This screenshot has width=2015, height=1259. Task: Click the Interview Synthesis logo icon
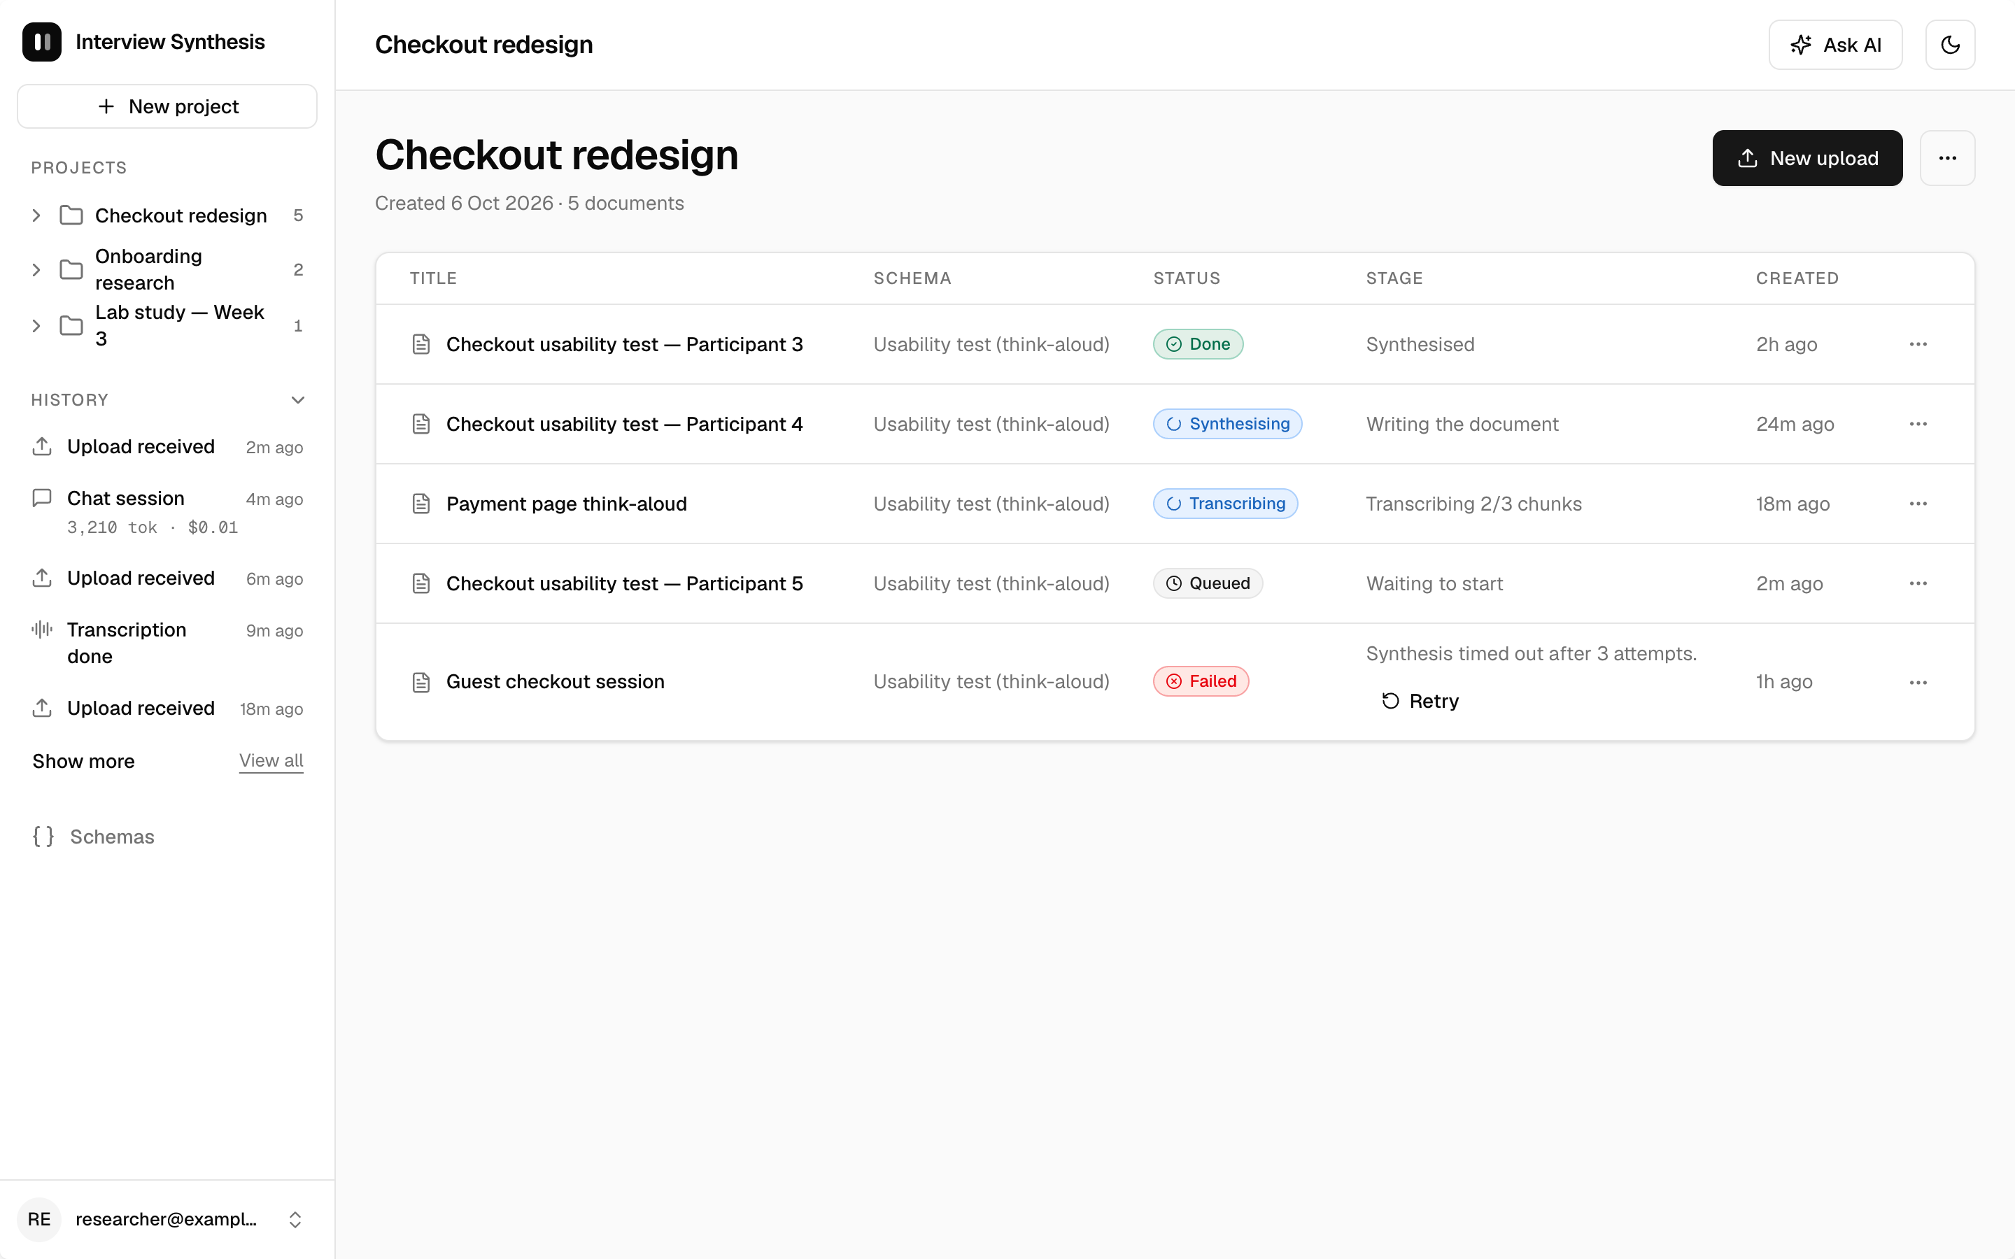coord(42,42)
